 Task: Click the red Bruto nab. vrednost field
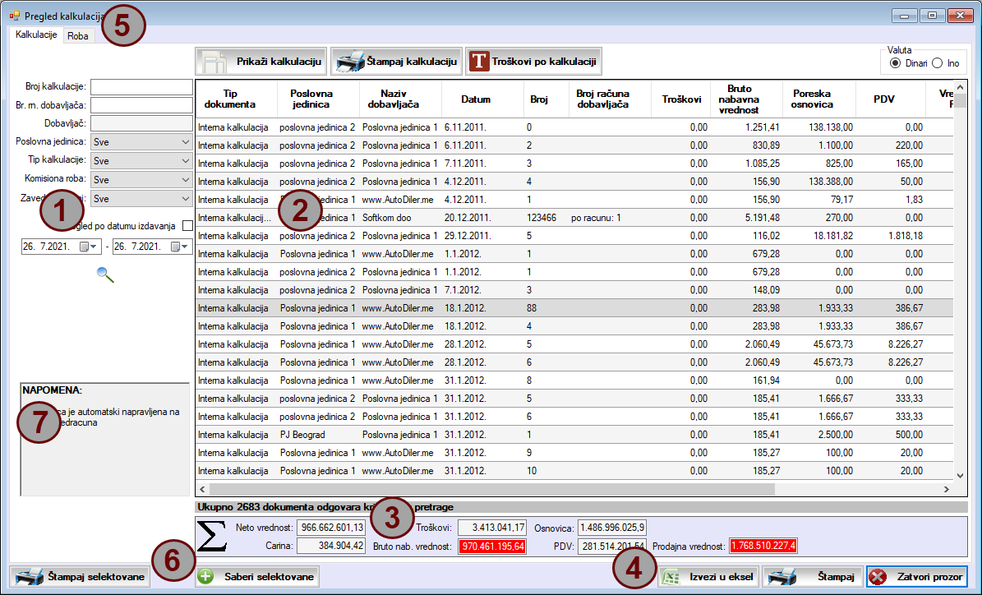[491, 547]
